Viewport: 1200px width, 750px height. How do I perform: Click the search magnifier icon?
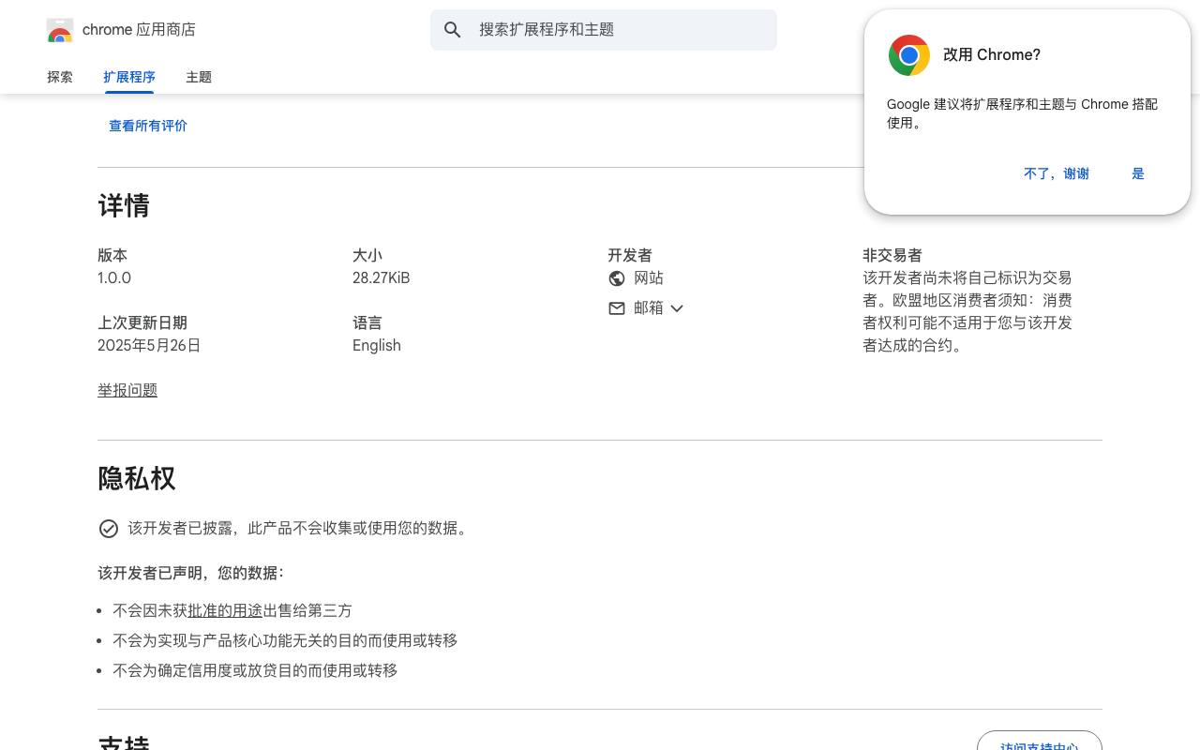coord(453,30)
